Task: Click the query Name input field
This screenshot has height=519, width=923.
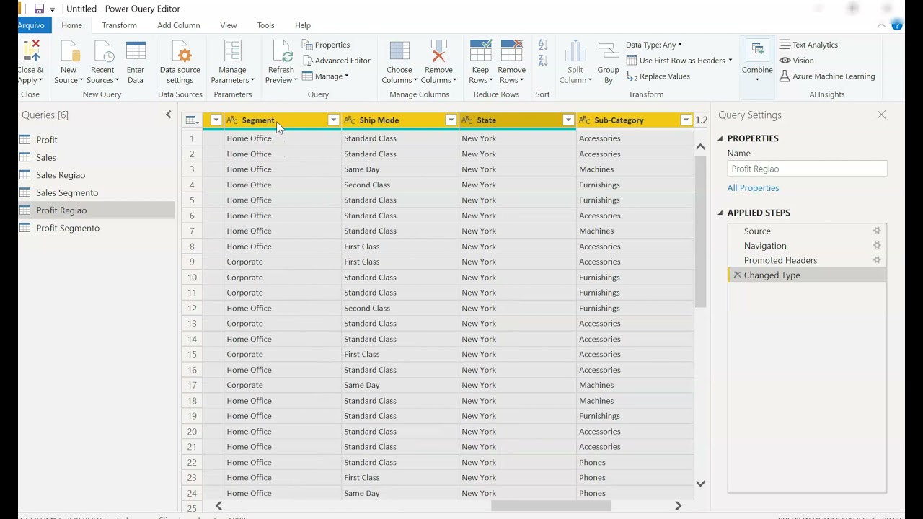Action: 807,169
